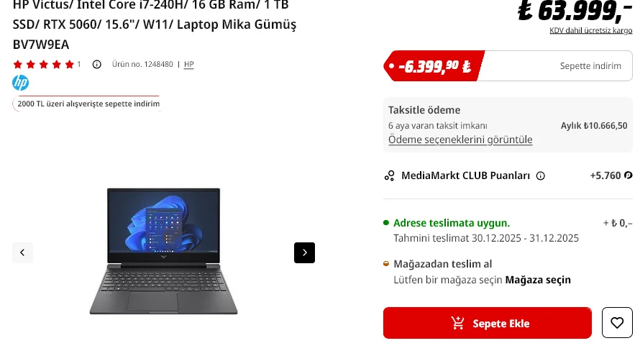Open the HP brand link
Viewport: 640px width, 356px height.
click(x=188, y=65)
